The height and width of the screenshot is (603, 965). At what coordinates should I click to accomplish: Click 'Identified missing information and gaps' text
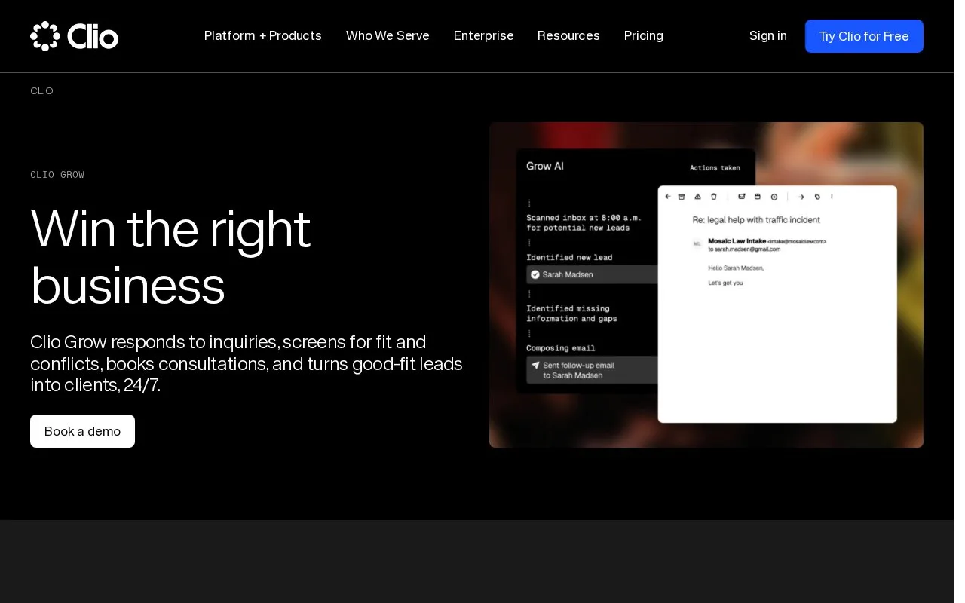pos(571,314)
